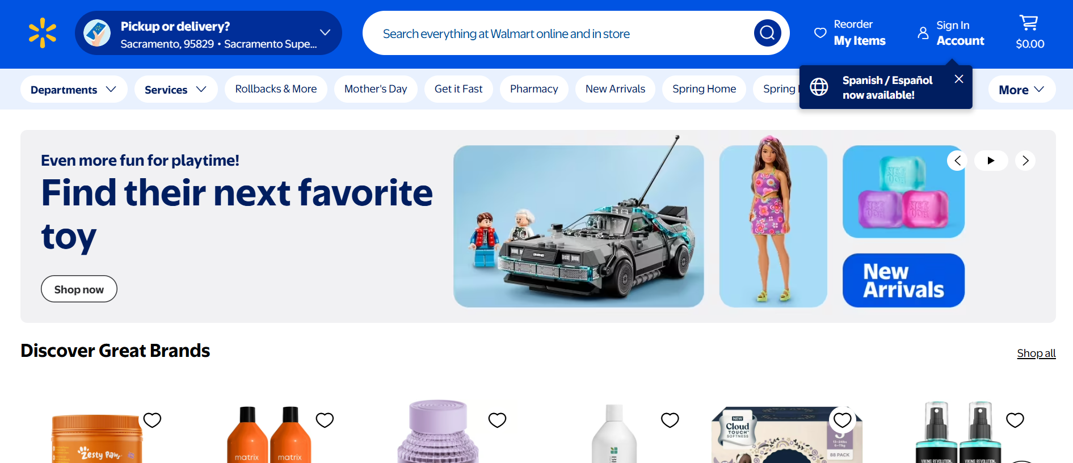The width and height of the screenshot is (1073, 463).
Task: Click the Walmart search input field
Action: (562, 33)
